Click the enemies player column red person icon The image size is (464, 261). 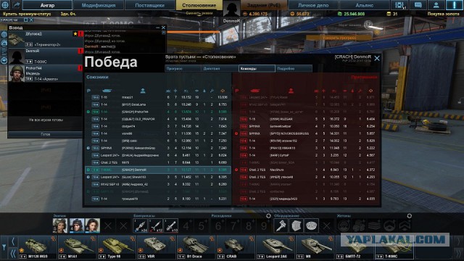pos(291,91)
